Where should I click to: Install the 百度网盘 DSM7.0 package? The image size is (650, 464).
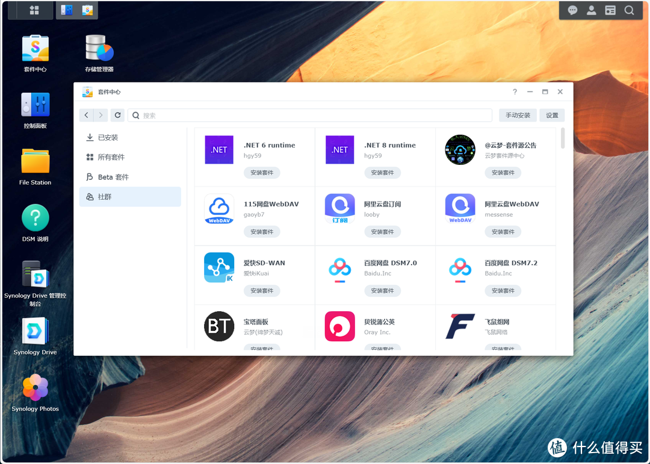383,291
